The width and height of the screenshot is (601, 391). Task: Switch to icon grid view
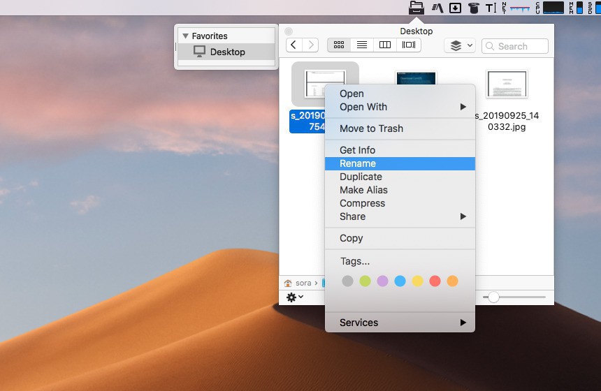339,45
